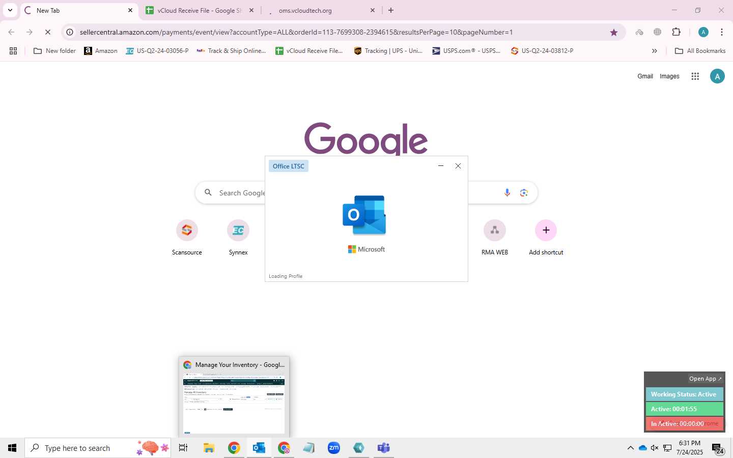
Task: Open the Gmail link
Action: [x=645, y=76]
